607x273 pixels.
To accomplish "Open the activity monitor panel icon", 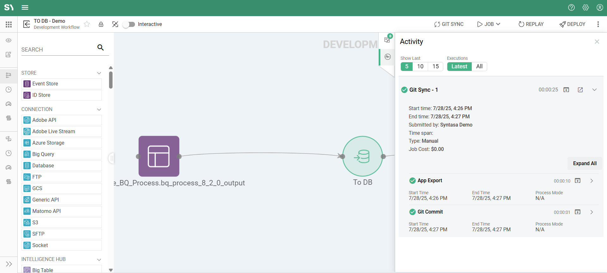I will point(388,57).
